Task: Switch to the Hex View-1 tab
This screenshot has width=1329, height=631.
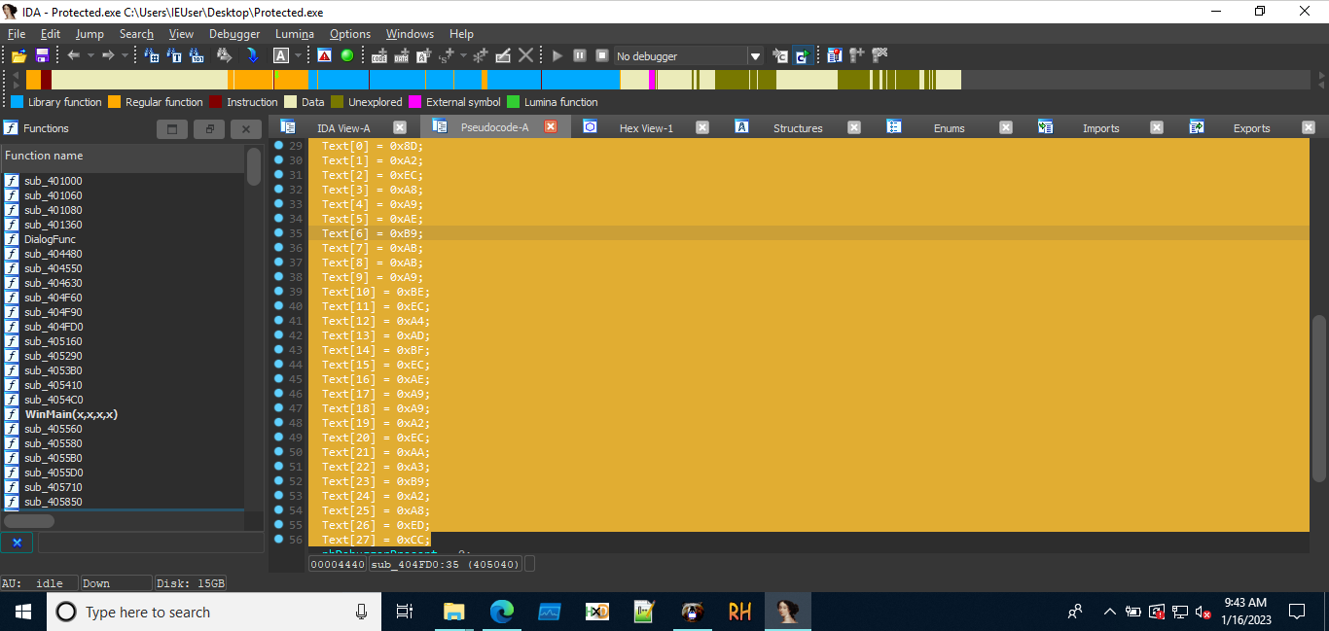Action: 645,128
